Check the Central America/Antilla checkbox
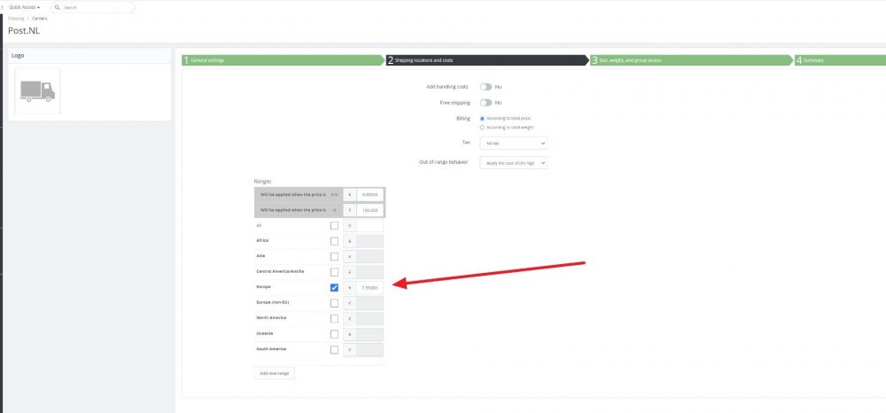This screenshot has width=886, height=413. coord(335,272)
